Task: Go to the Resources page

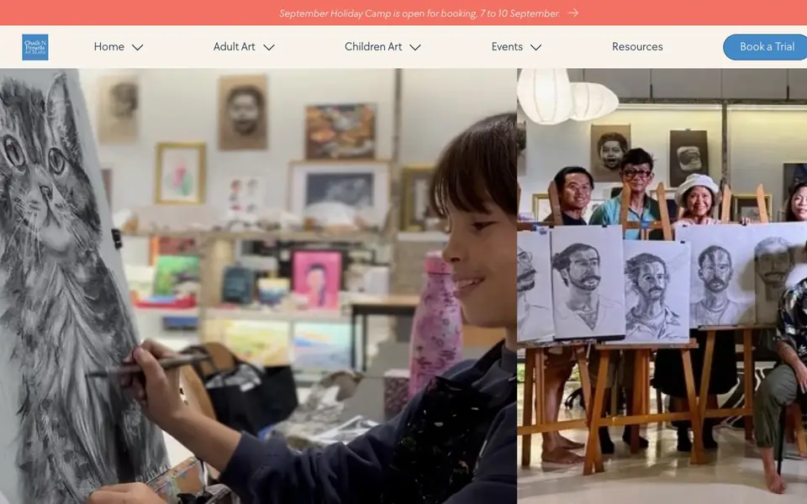Action: 637,47
